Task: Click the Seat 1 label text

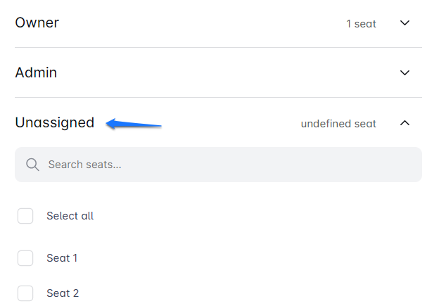Action: coord(62,258)
